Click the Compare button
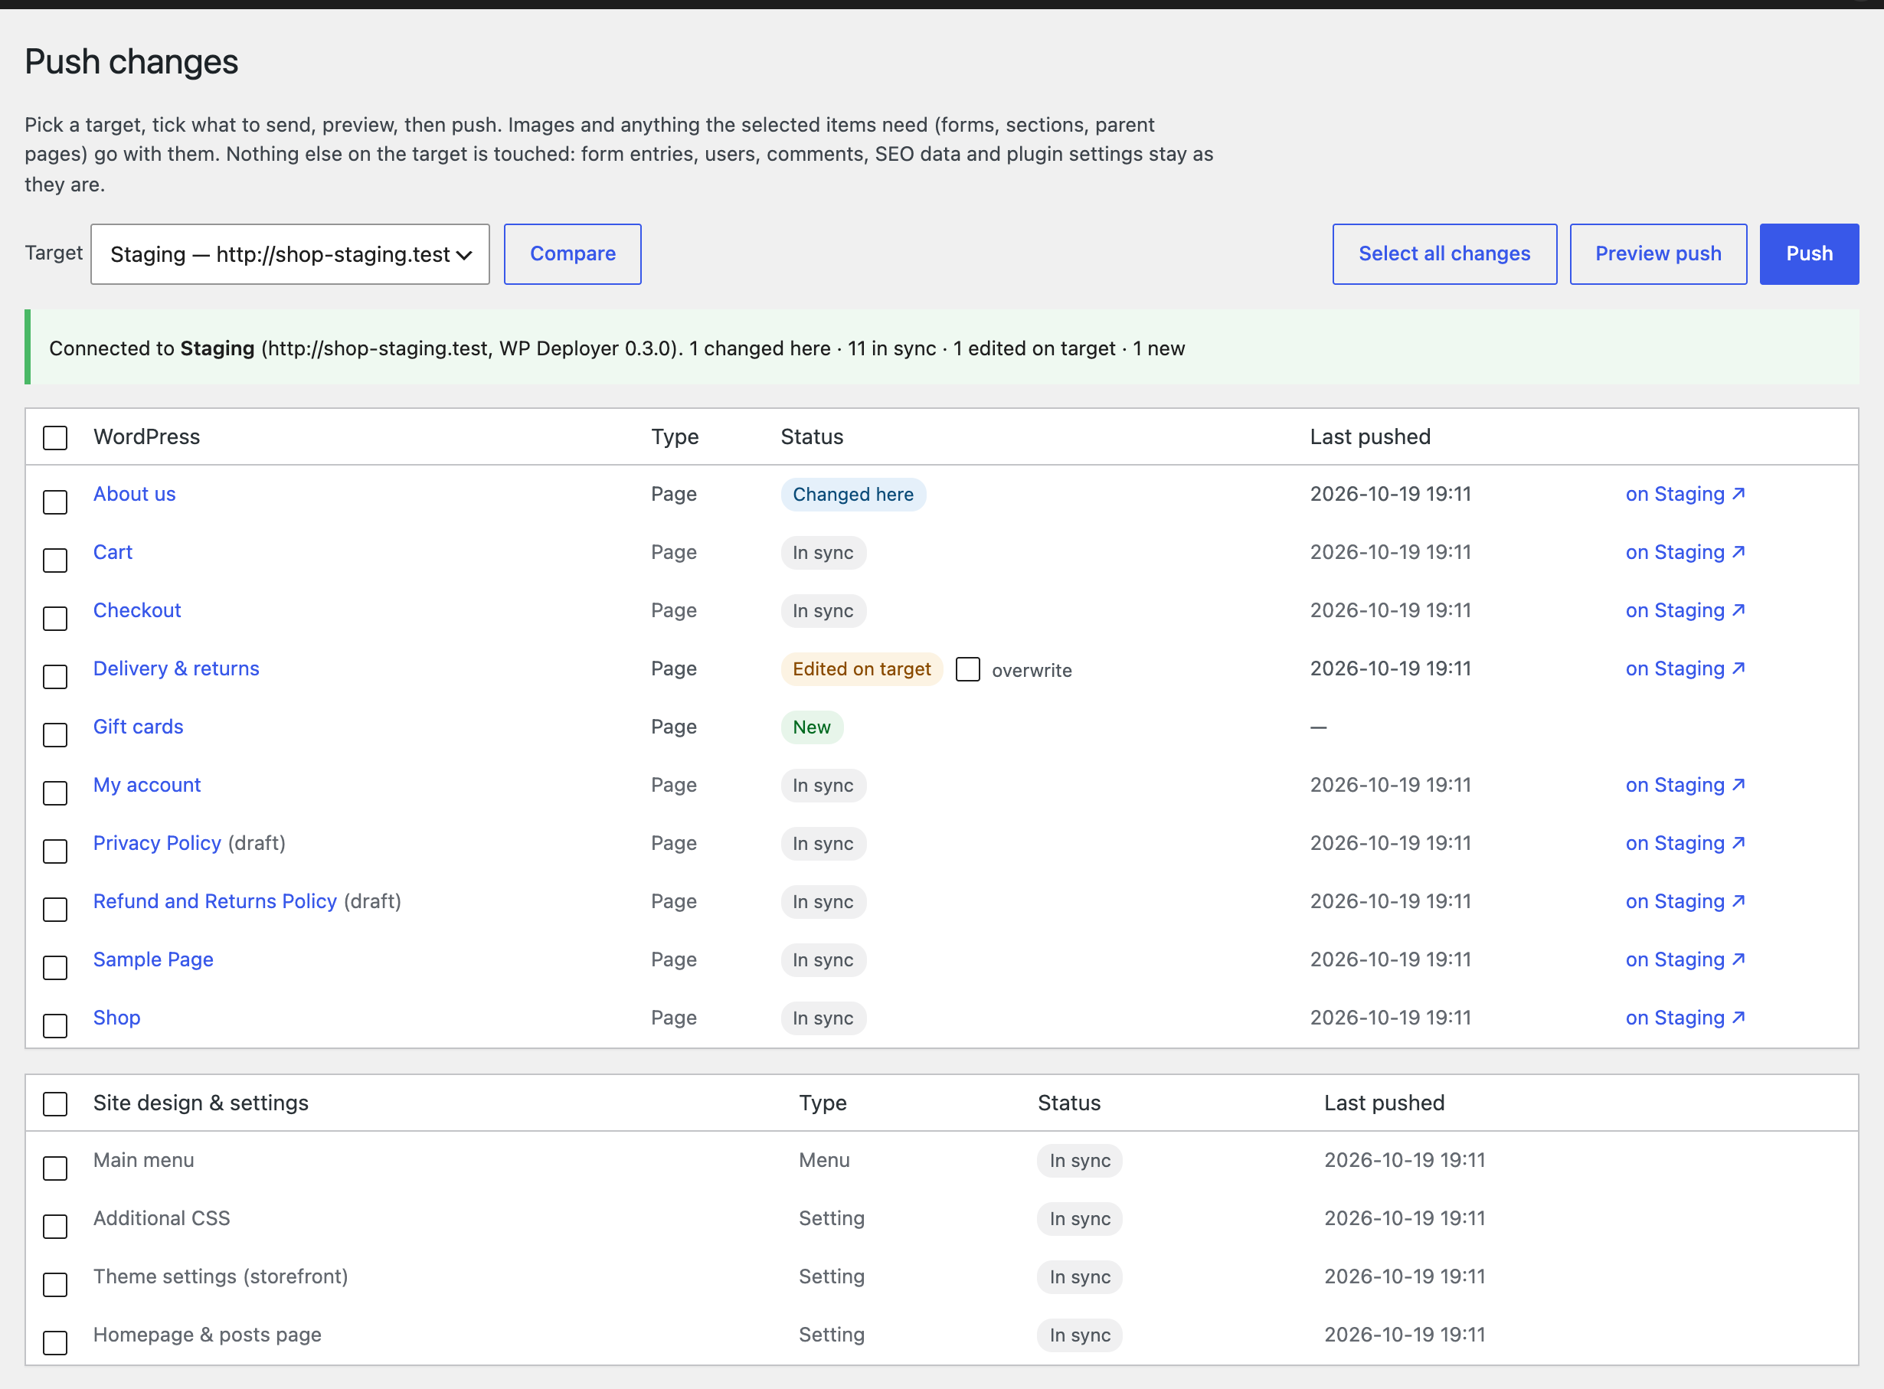The image size is (1884, 1389). click(572, 254)
